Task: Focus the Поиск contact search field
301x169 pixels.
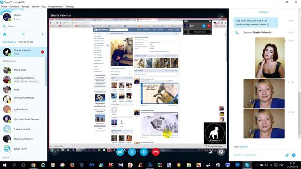Action: pyautogui.click(x=24, y=26)
